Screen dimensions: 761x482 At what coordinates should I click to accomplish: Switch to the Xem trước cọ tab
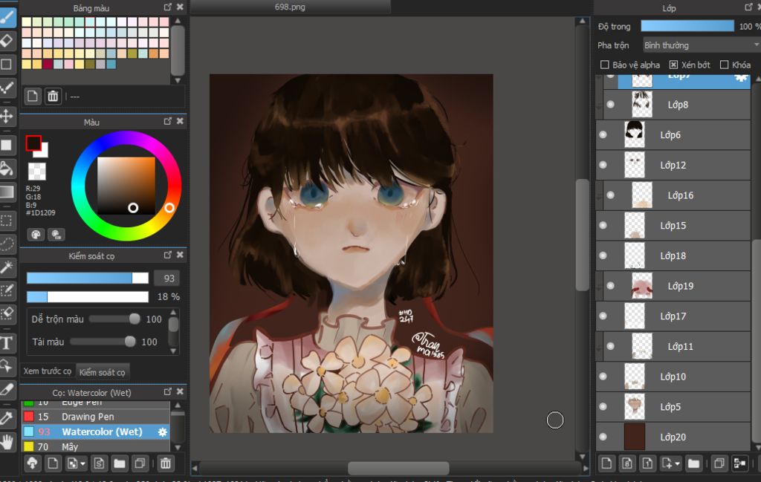(x=47, y=371)
